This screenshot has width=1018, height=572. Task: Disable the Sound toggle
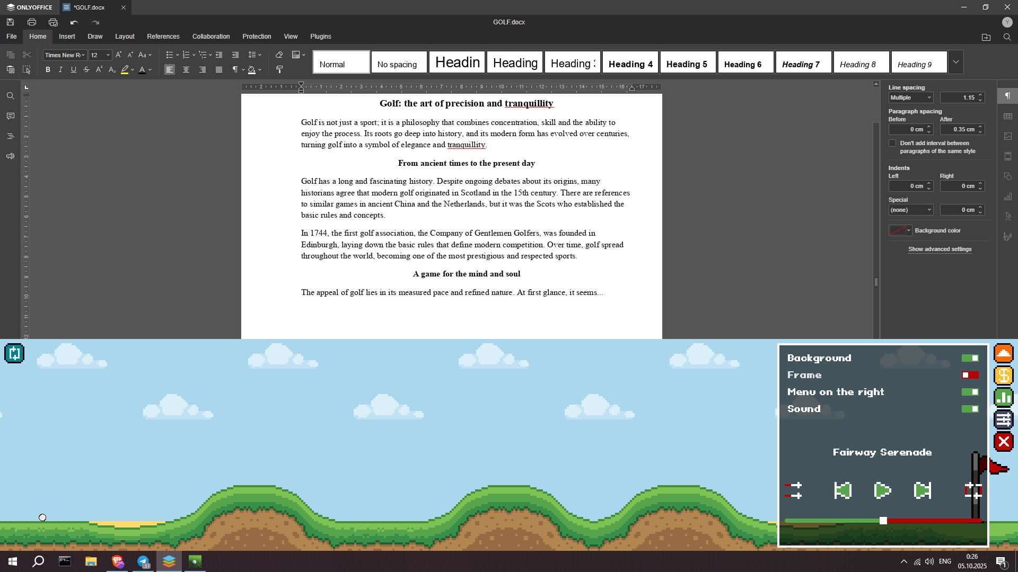970,408
